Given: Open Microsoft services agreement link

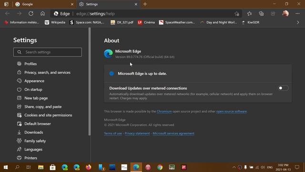Looking at the screenshot, I should click(x=173, y=133).
